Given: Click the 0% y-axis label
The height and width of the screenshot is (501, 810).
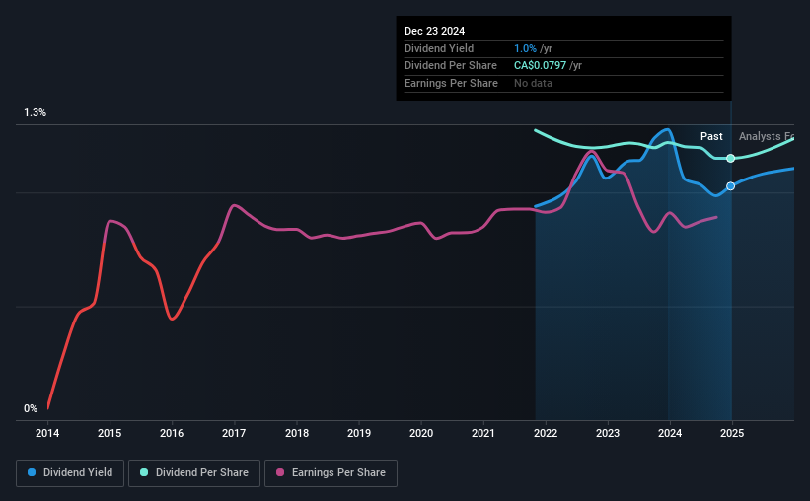Looking at the screenshot, I should pyautogui.click(x=31, y=408).
